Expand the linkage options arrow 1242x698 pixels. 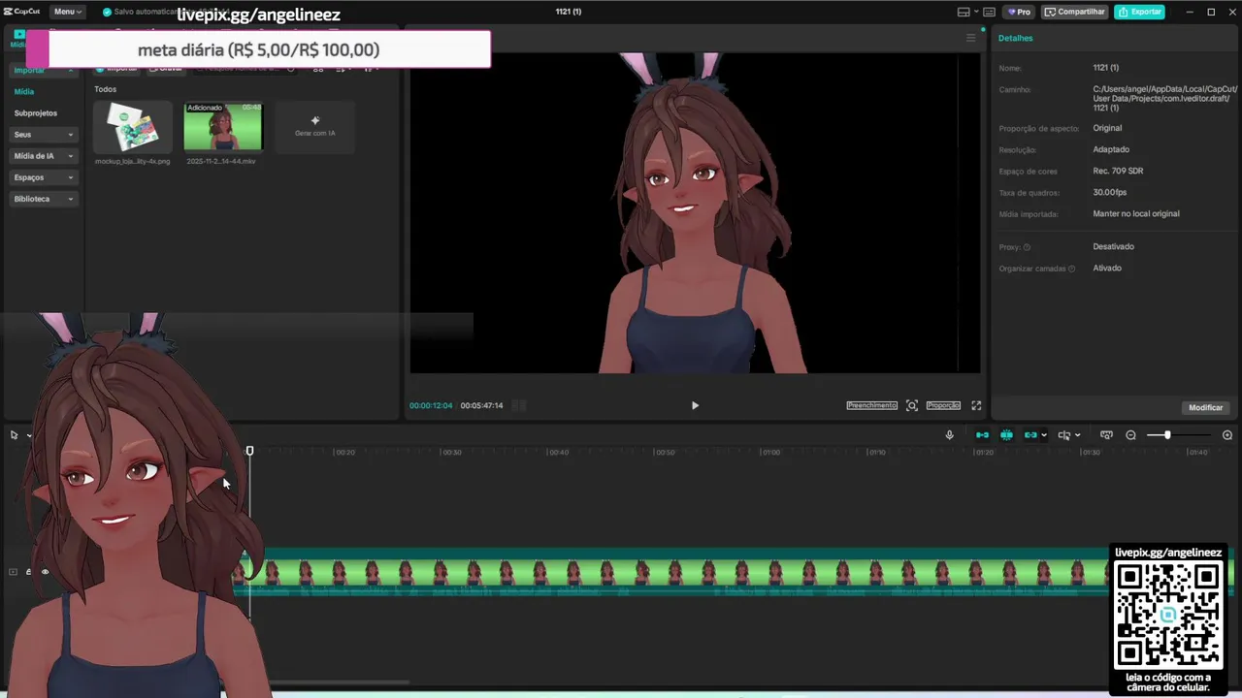click(1043, 435)
